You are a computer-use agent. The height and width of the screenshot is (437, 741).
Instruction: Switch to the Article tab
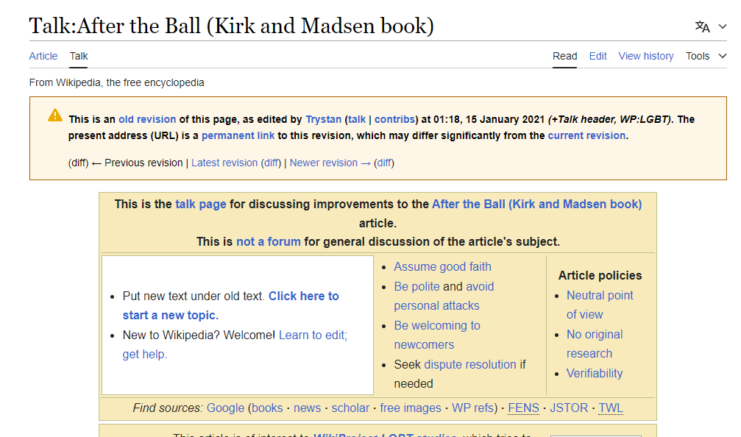pyautogui.click(x=43, y=56)
